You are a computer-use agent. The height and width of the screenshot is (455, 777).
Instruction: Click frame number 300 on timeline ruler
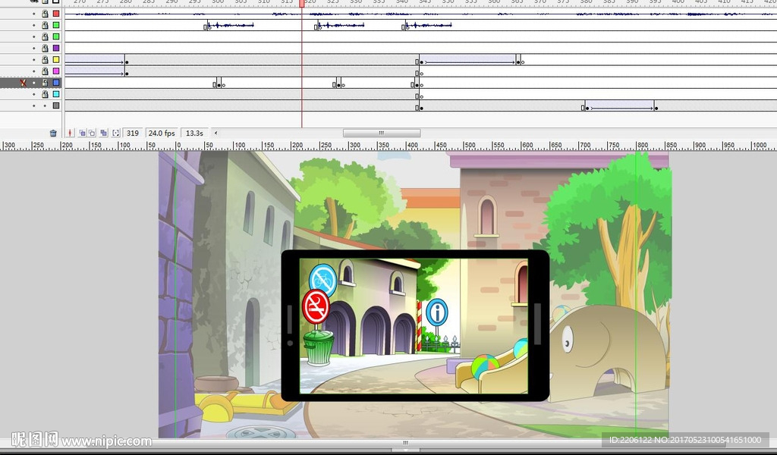[218, 2]
